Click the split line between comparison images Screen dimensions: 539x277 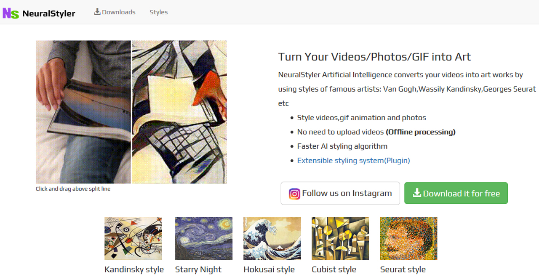tap(131, 112)
